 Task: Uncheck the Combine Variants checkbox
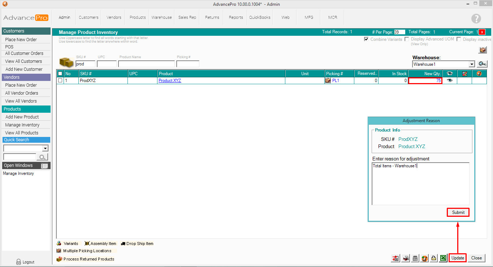click(366, 39)
